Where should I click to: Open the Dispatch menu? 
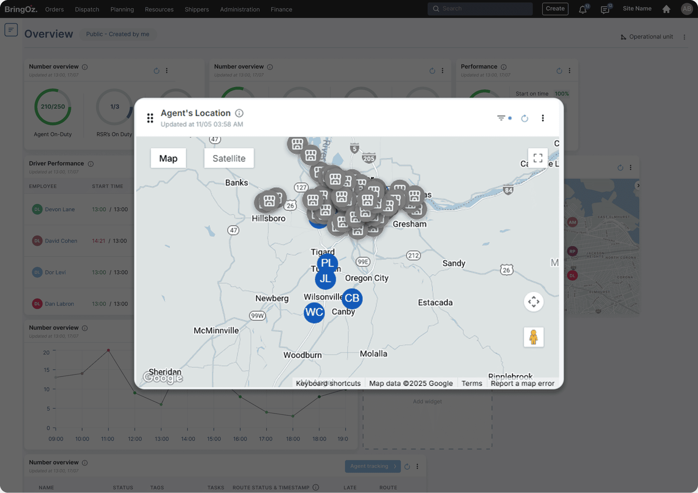pyautogui.click(x=87, y=9)
